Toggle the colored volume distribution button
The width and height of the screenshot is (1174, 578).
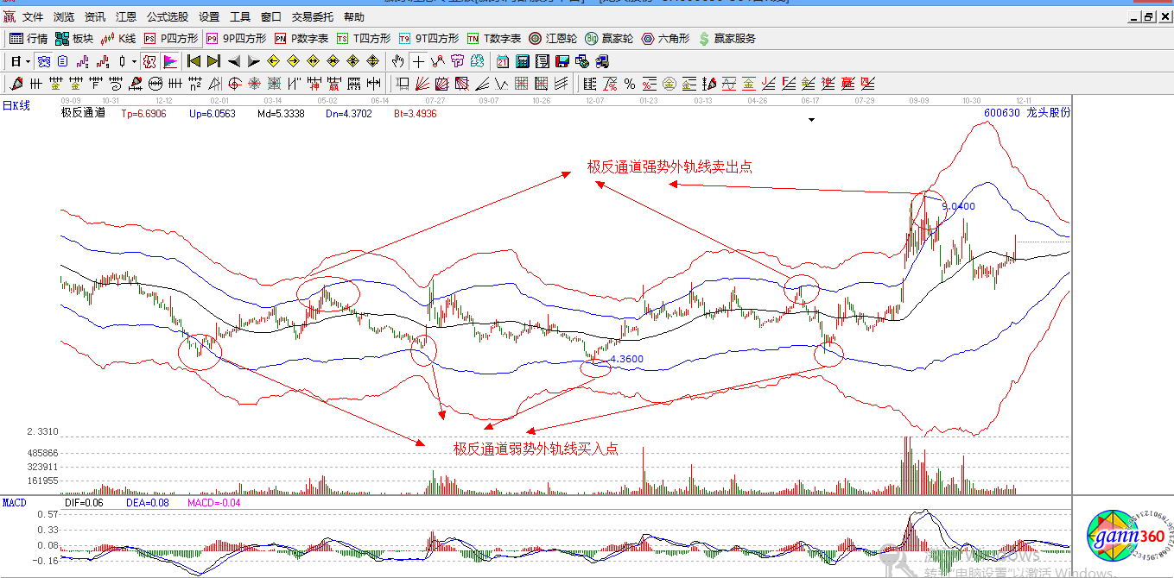[x=170, y=61]
